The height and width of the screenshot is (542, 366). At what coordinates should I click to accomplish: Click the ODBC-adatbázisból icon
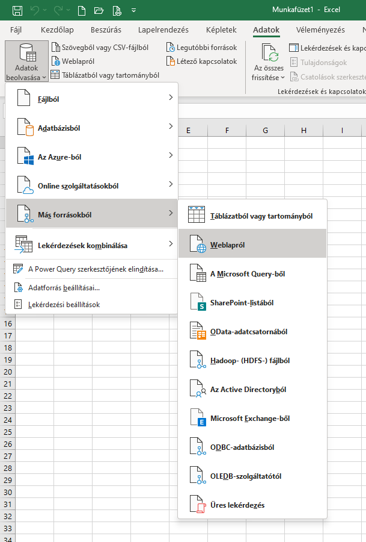(198, 447)
